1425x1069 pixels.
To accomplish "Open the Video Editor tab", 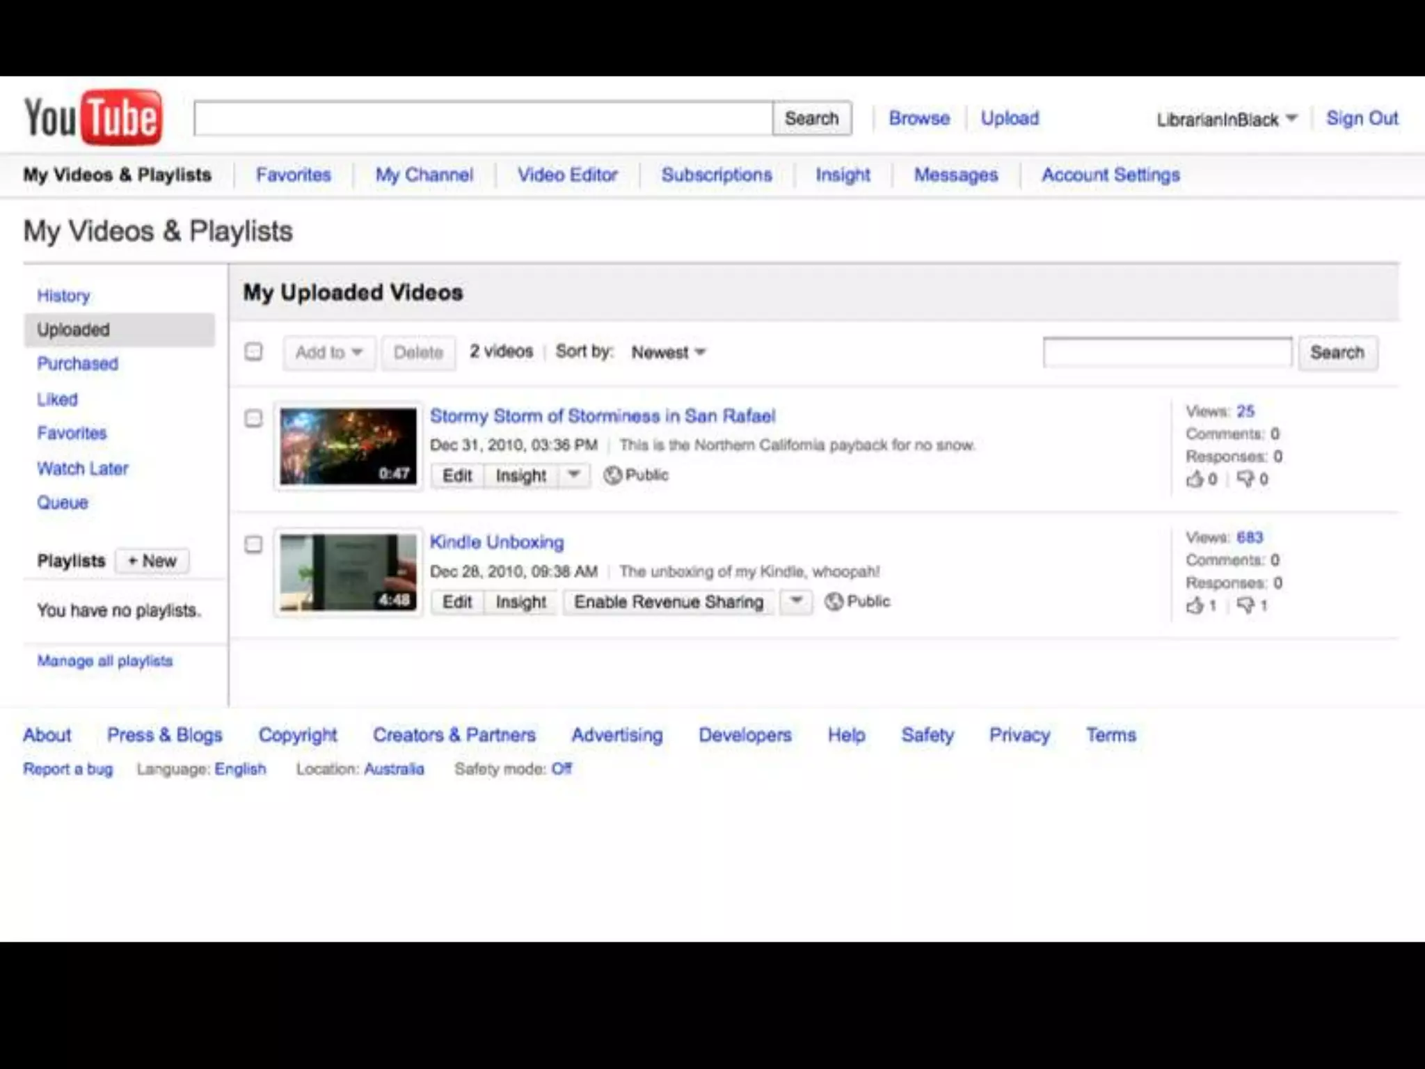I will tap(567, 175).
